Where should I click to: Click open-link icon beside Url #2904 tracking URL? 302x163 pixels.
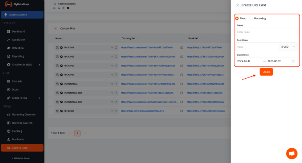182,47
